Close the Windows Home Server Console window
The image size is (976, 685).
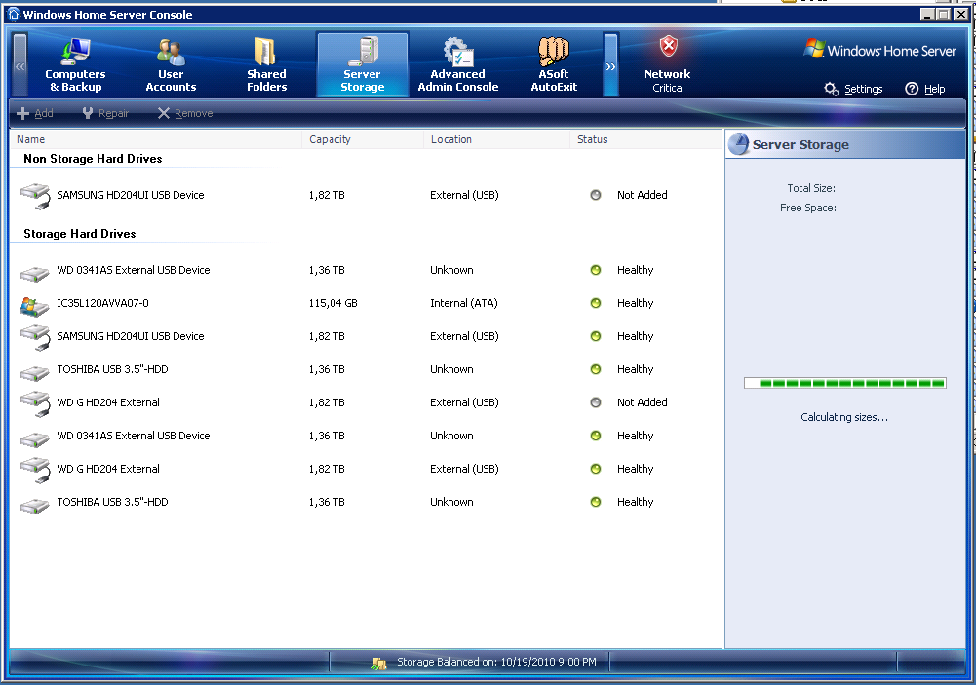tap(961, 14)
